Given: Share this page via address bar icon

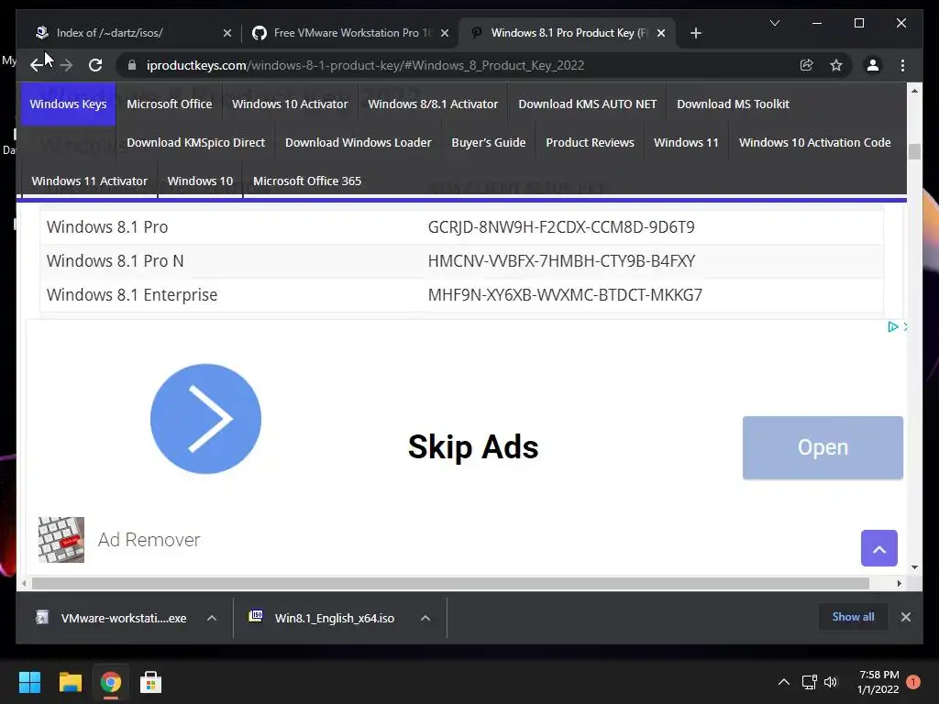Looking at the screenshot, I should pyautogui.click(x=807, y=65).
